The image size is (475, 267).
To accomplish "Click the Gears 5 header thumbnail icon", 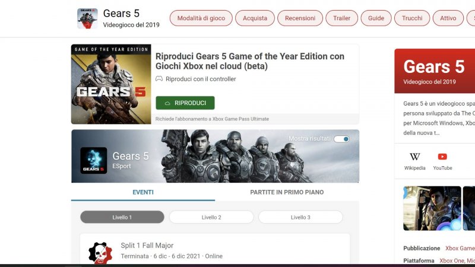I will [x=87, y=18].
